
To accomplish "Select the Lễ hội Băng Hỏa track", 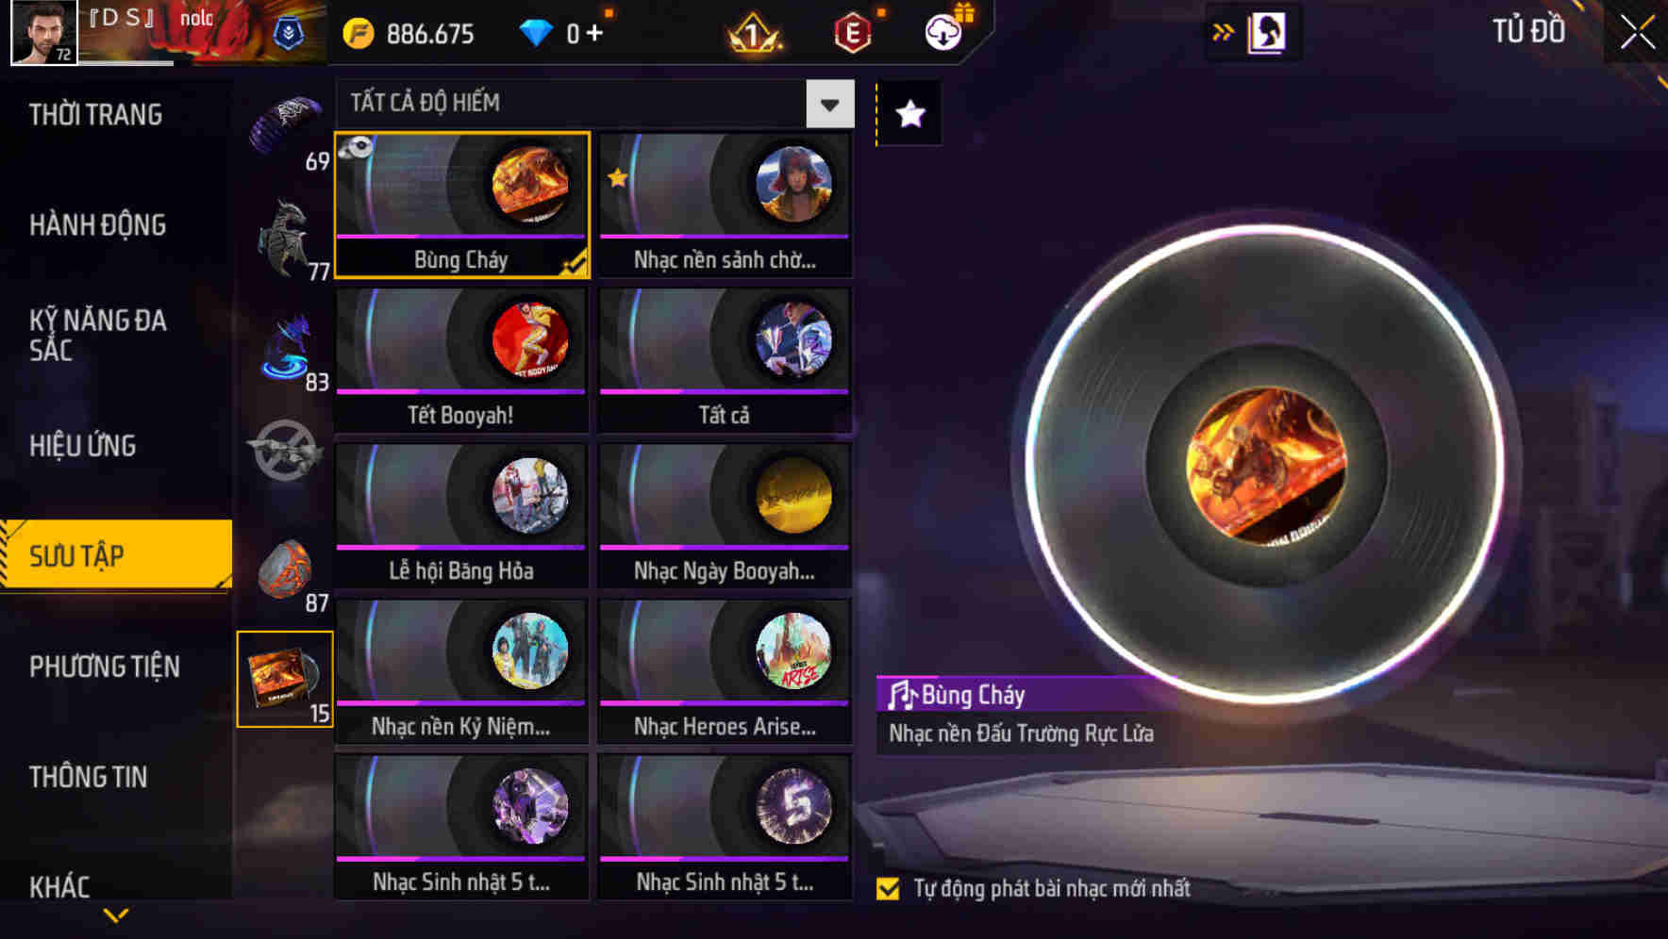I will 461,516.
